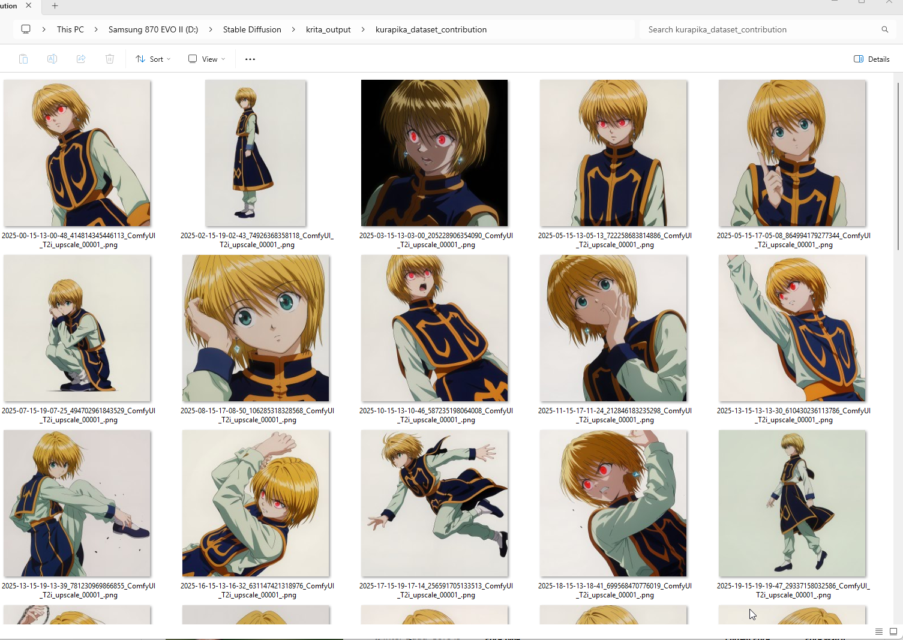The height and width of the screenshot is (640, 903).
Task: Click filename text 2025-08-15-17-08-50_106285318328568
Action: 257,415
